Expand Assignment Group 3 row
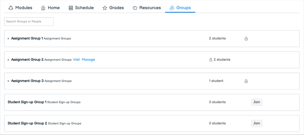The width and height of the screenshot is (304, 135). [x=8, y=81]
